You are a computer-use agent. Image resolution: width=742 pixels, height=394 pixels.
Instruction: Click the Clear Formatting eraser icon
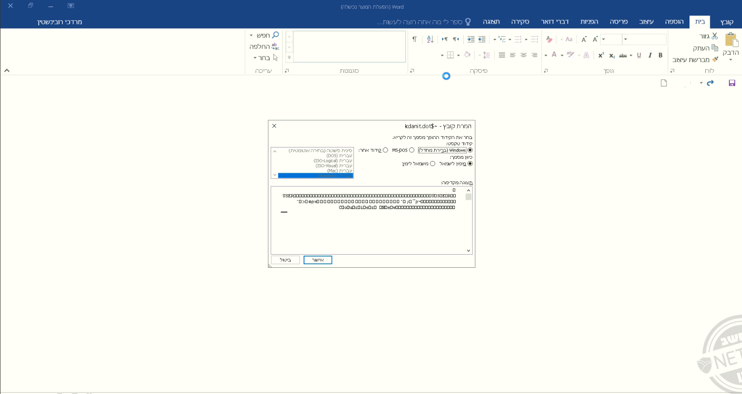click(549, 39)
